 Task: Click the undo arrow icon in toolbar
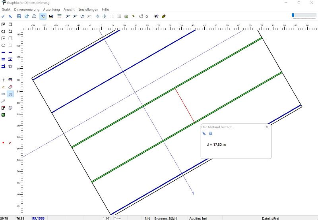(141, 16)
